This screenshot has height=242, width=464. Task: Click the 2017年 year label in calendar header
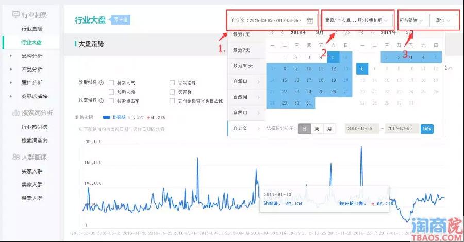pos(389,32)
